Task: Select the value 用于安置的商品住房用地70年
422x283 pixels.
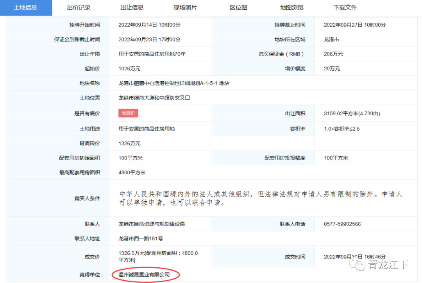Action: click(x=152, y=54)
